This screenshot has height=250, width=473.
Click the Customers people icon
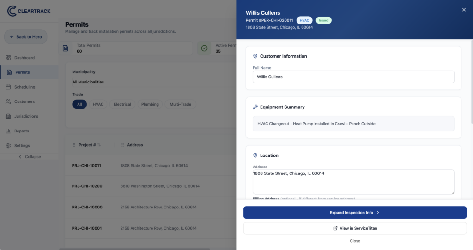(x=8, y=101)
